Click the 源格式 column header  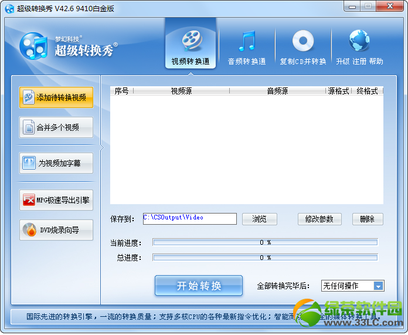pos(338,91)
